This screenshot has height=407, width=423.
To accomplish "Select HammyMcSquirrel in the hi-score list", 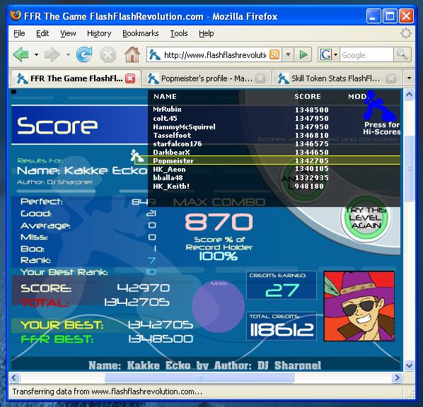I will 184,126.
